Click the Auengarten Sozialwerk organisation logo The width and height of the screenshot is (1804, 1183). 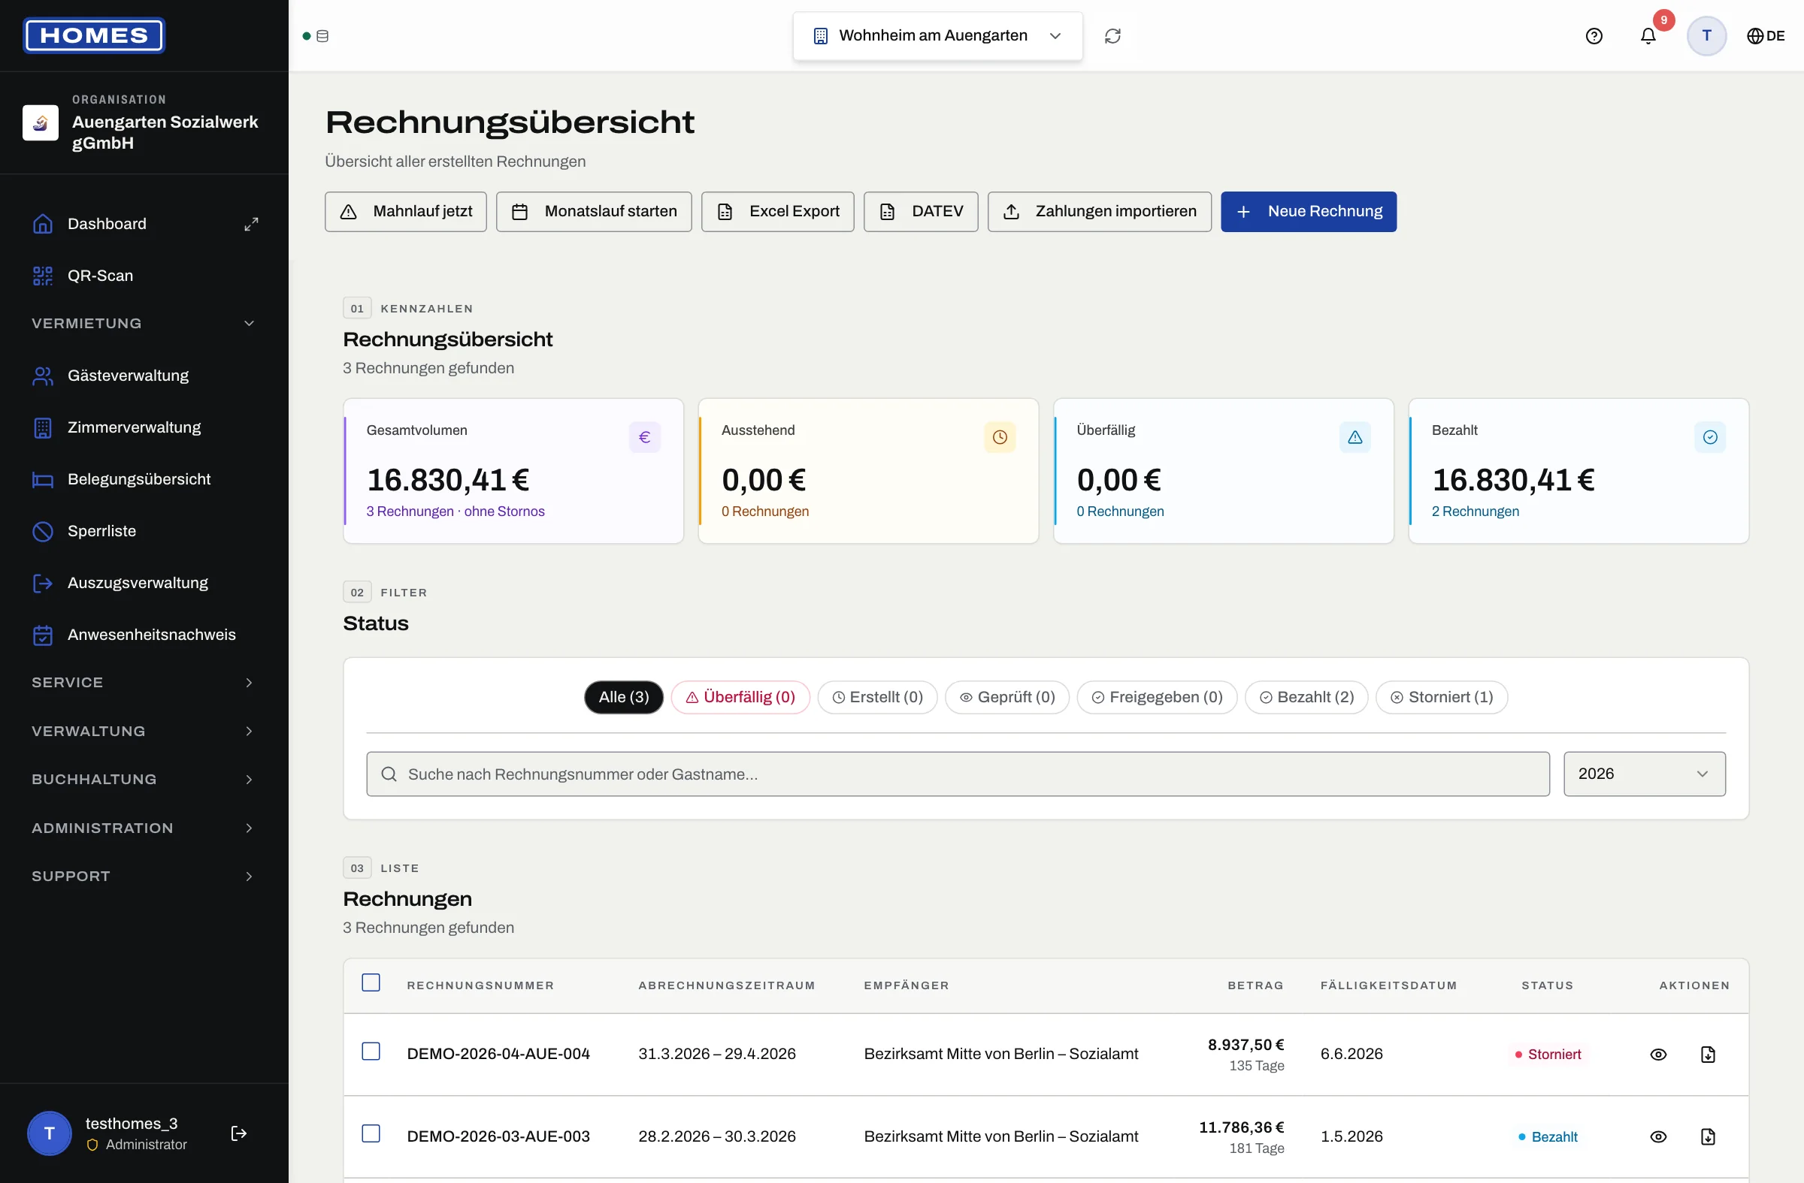pos(40,122)
